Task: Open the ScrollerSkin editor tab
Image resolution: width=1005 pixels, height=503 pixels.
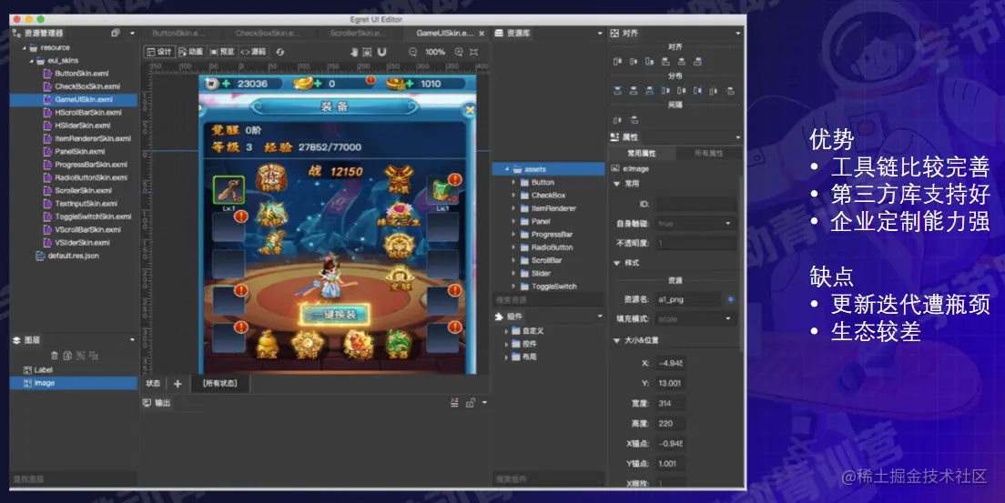Action: (x=357, y=33)
